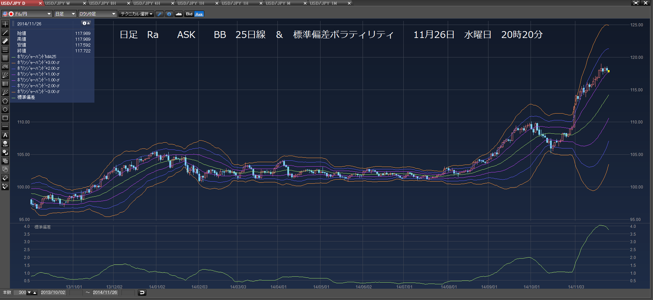Image resolution: width=653 pixels, height=300 pixels.
Task: Increase the bar count with up arrow
Action: click(x=35, y=292)
